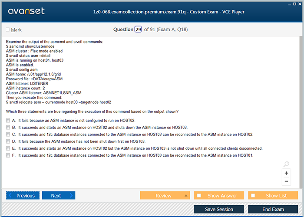
Task: Click the Save Session button
Action: (x=219, y=209)
